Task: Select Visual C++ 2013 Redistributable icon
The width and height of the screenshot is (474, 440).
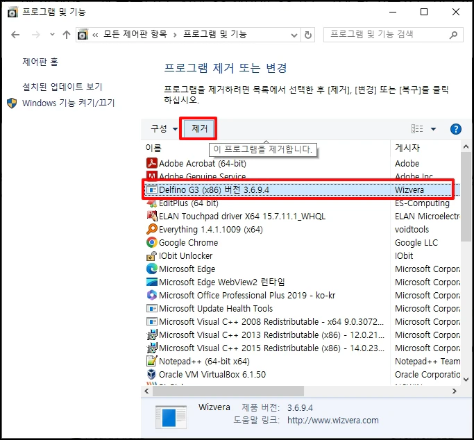Action: point(152,335)
